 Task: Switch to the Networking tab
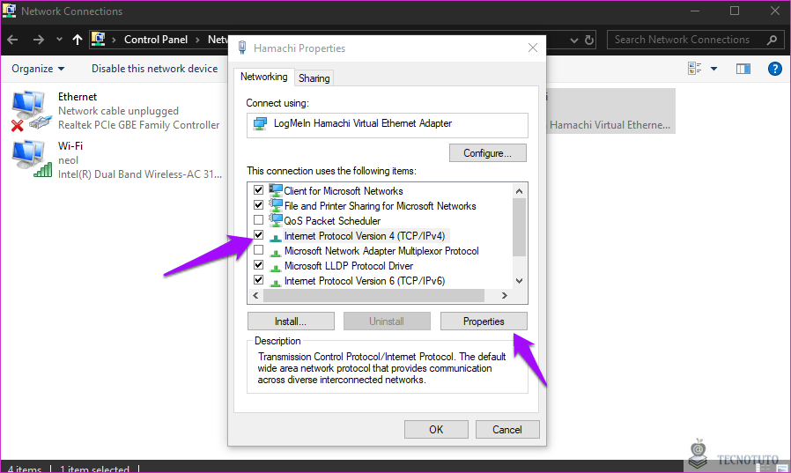263,77
